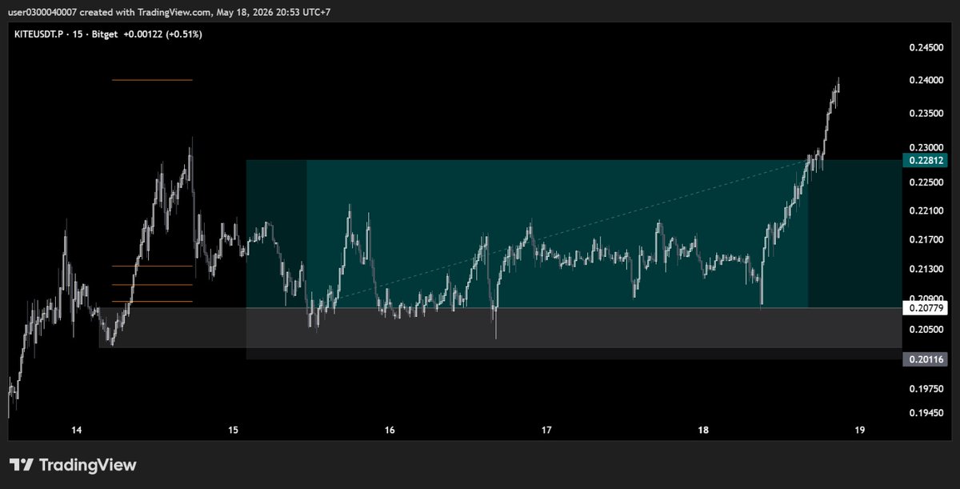This screenshot has height=489, width=960.
Task: Click date 19 on the time axis
Action: coord(860,430)
